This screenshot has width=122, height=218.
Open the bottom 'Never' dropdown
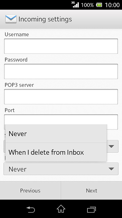61,169
